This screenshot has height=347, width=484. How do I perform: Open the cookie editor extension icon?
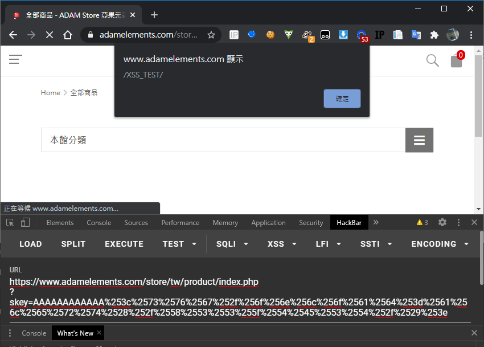[270, 35]
